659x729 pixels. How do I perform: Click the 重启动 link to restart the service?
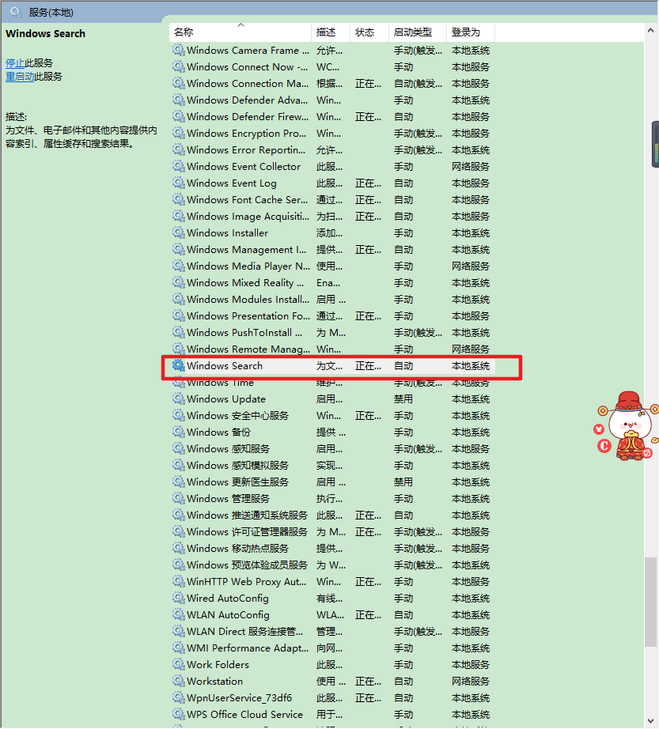point(20,76)
